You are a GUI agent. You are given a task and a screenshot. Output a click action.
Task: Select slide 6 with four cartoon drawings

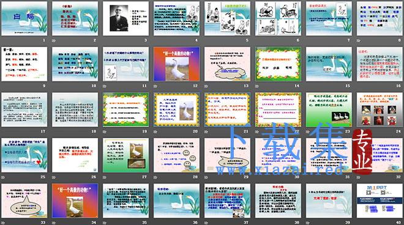click(x=278, y=18)
